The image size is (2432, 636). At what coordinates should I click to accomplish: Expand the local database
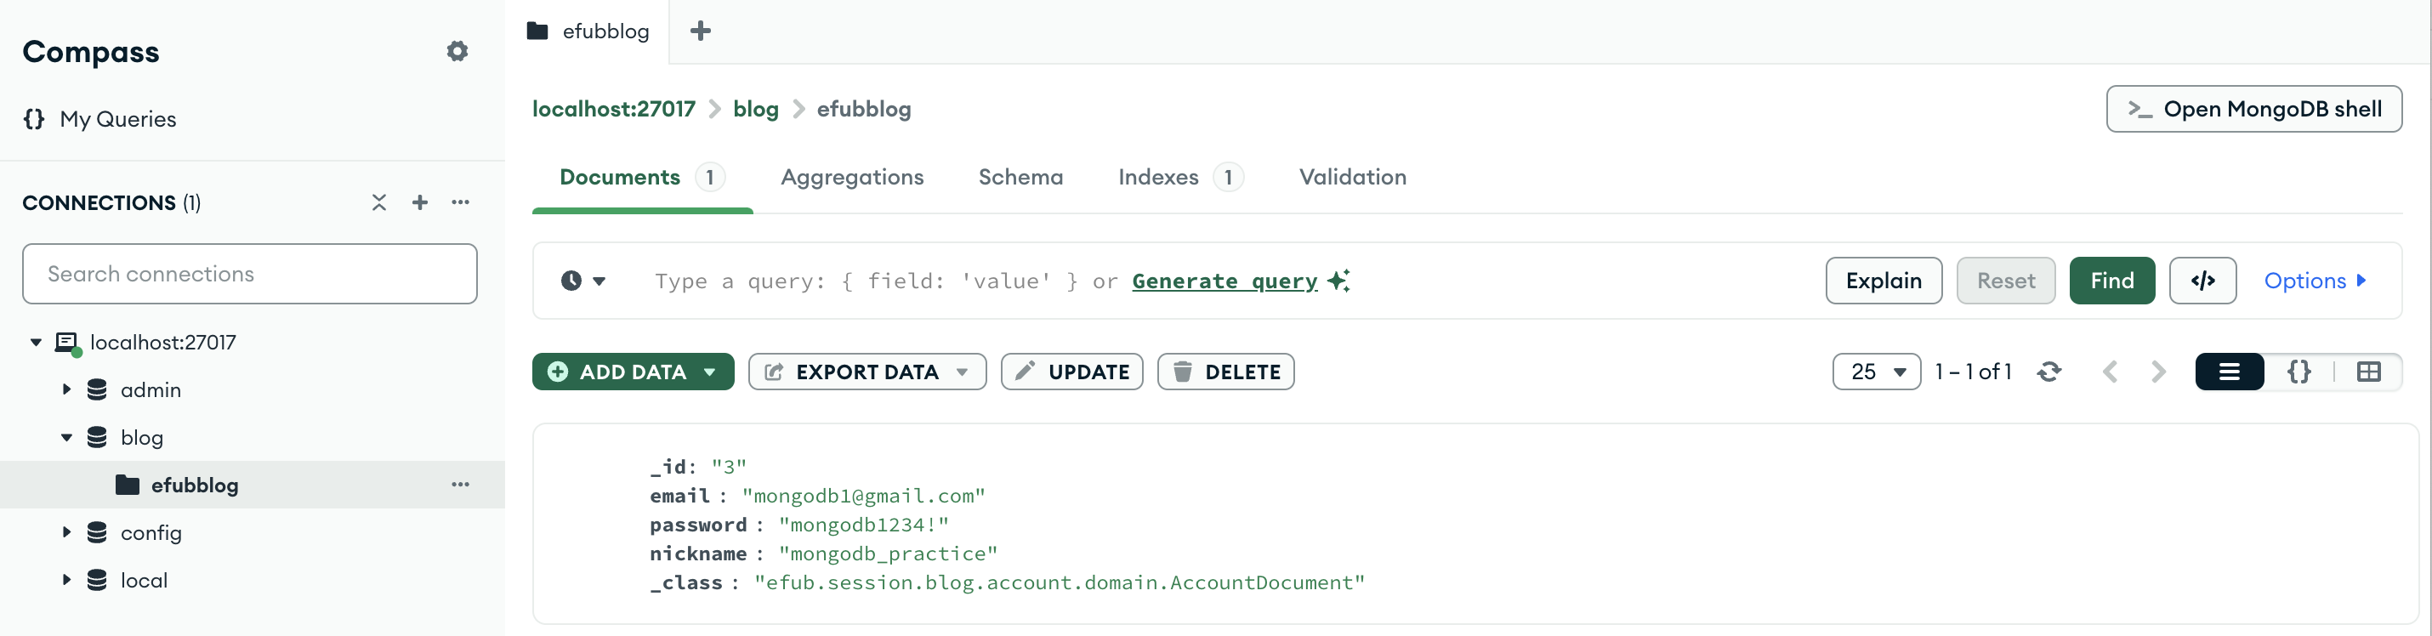click(66, 579)
